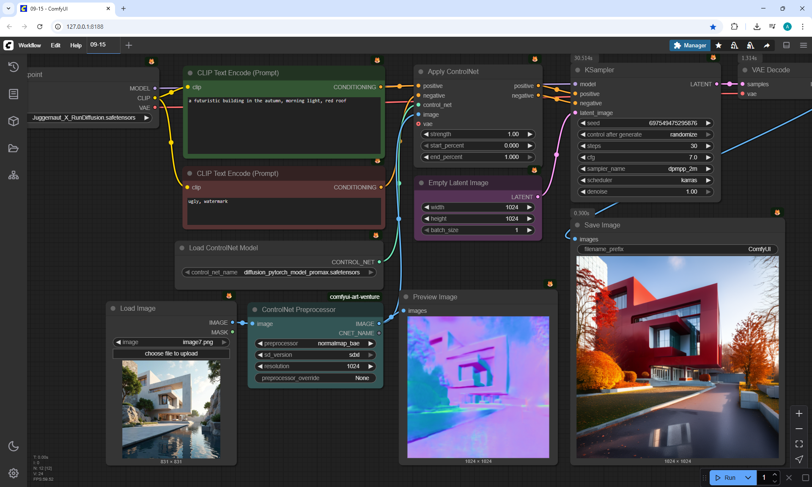Open the model library tree icon
Screen dimensions: 812x487
[14, 175]
